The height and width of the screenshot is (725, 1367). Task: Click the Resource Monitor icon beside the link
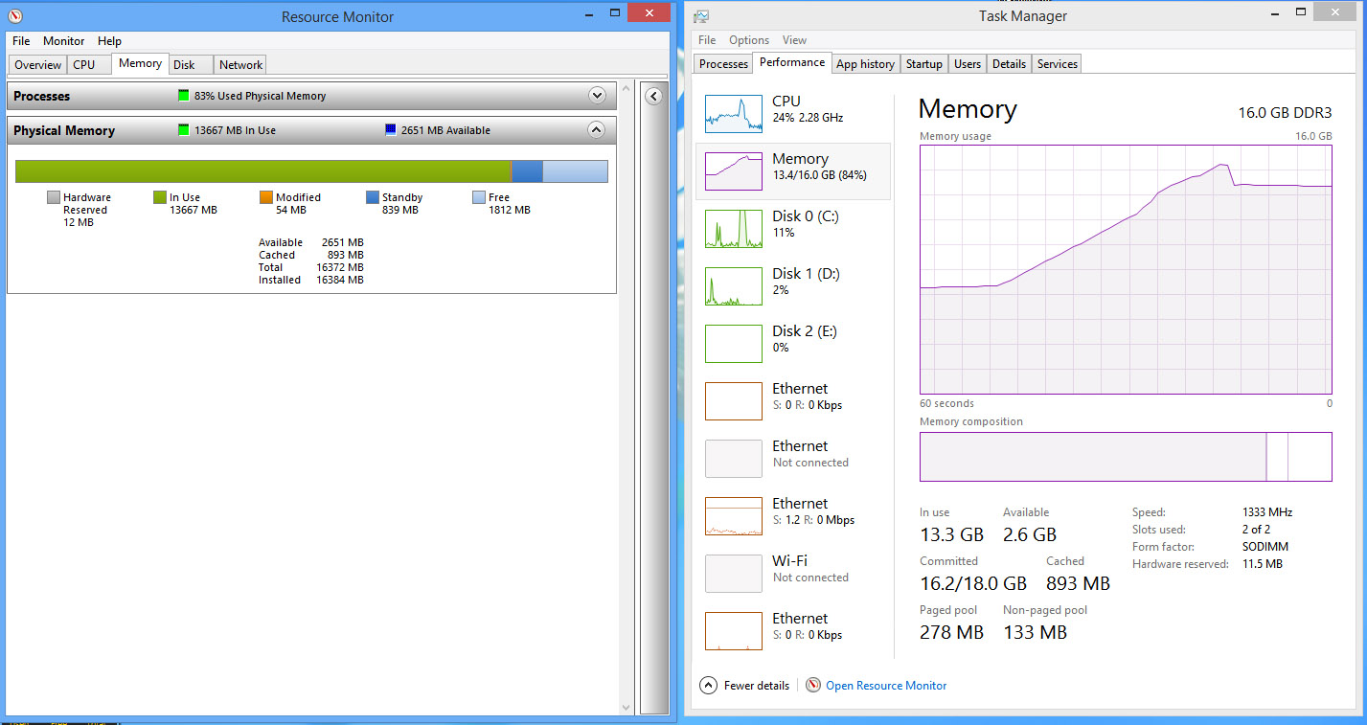pyautogui.click(x=813, y=685)
